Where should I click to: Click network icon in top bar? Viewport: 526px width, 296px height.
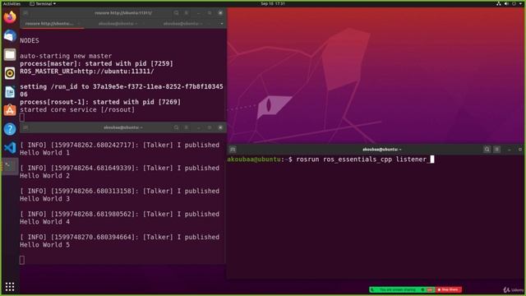(x=499, y=3)
